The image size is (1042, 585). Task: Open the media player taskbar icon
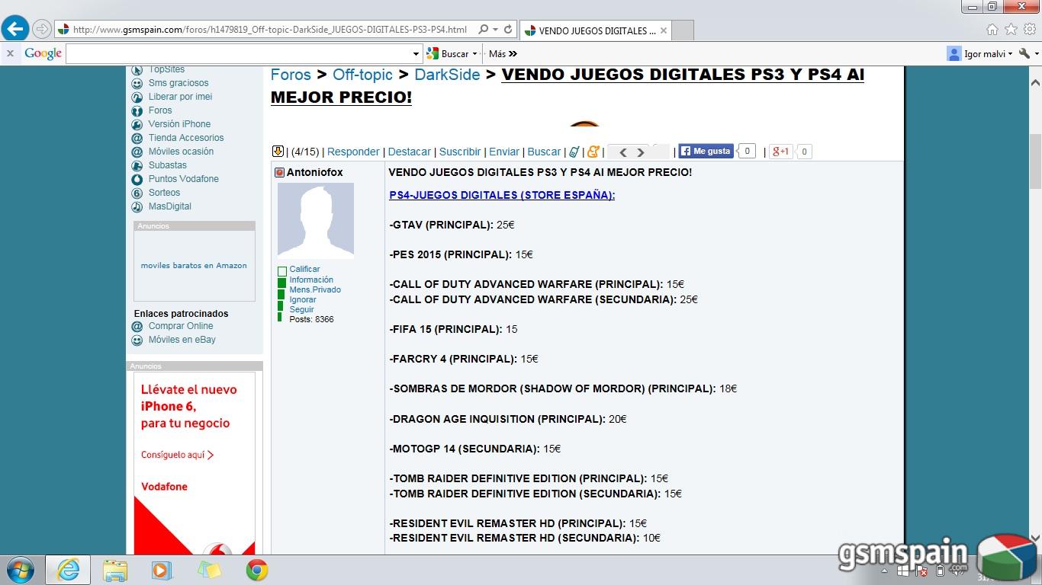pyautogui.click(x=161, y=570)
